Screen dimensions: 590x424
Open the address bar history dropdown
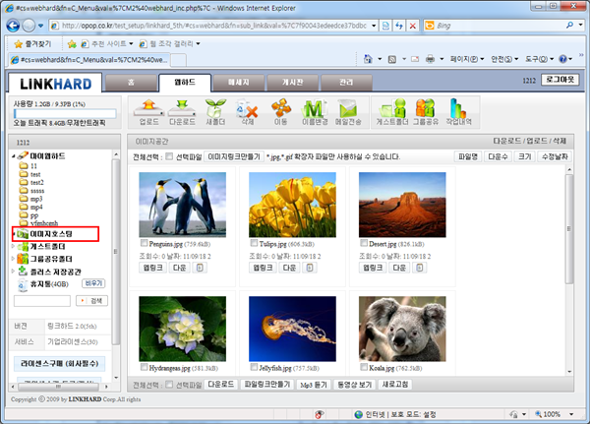(374, 26)
